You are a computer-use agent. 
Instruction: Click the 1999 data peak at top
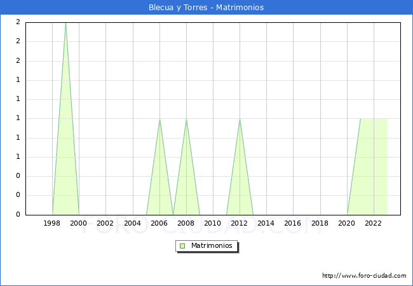65,24
